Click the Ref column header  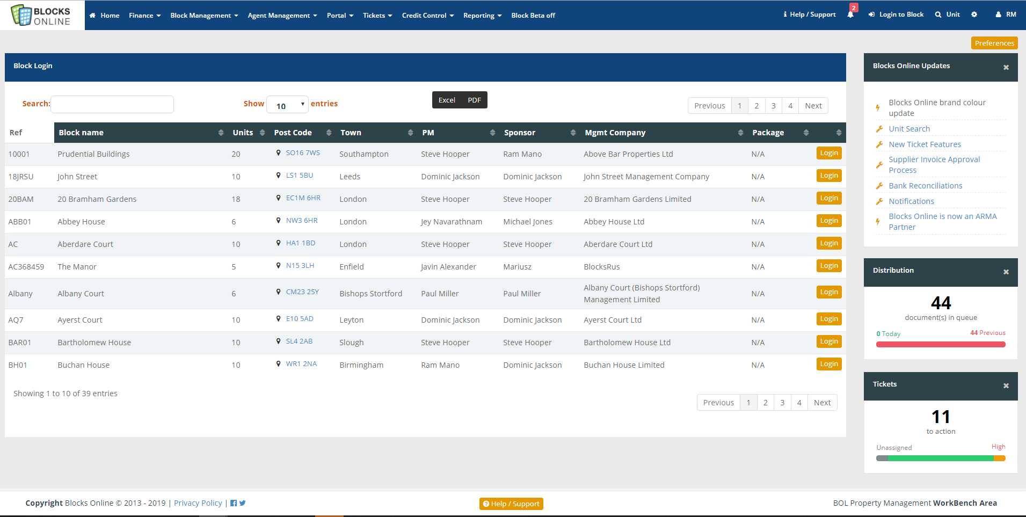coord(30,133)
